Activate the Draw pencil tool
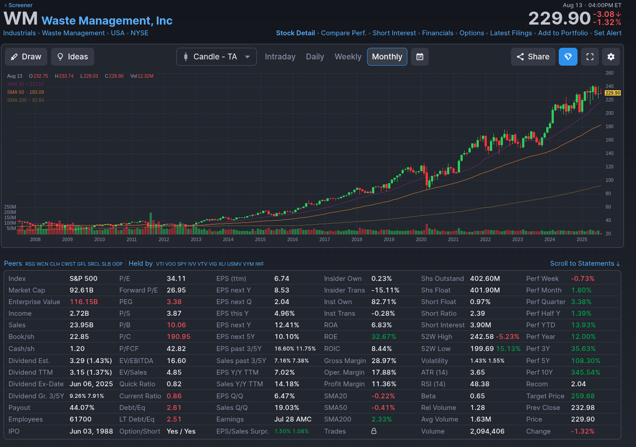The image size is (636, 447). [x=26, y=57]
